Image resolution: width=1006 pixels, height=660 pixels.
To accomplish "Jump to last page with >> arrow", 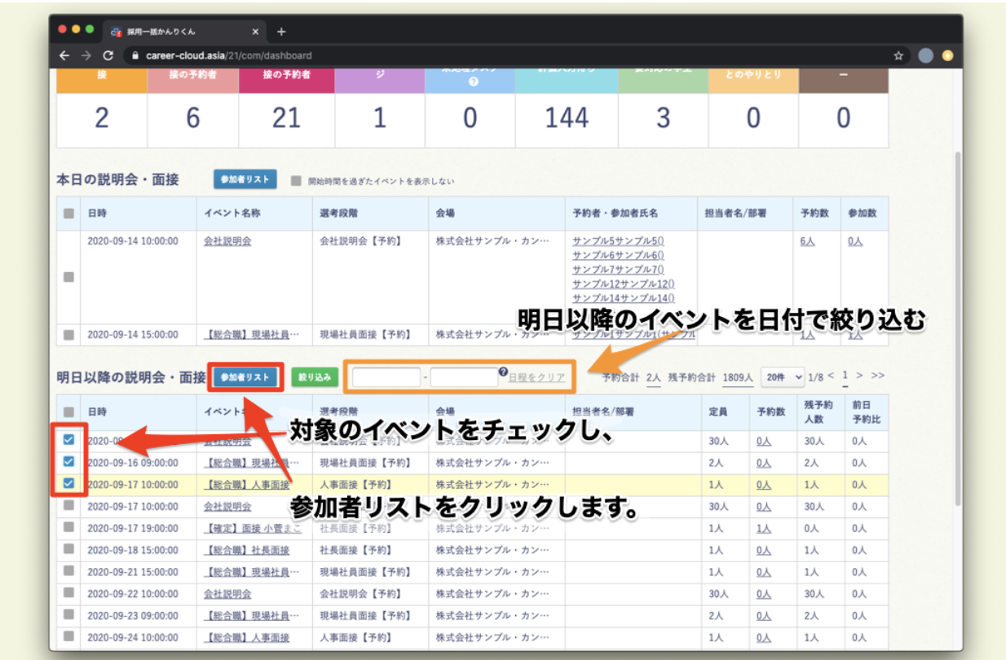I will point(878,376).
